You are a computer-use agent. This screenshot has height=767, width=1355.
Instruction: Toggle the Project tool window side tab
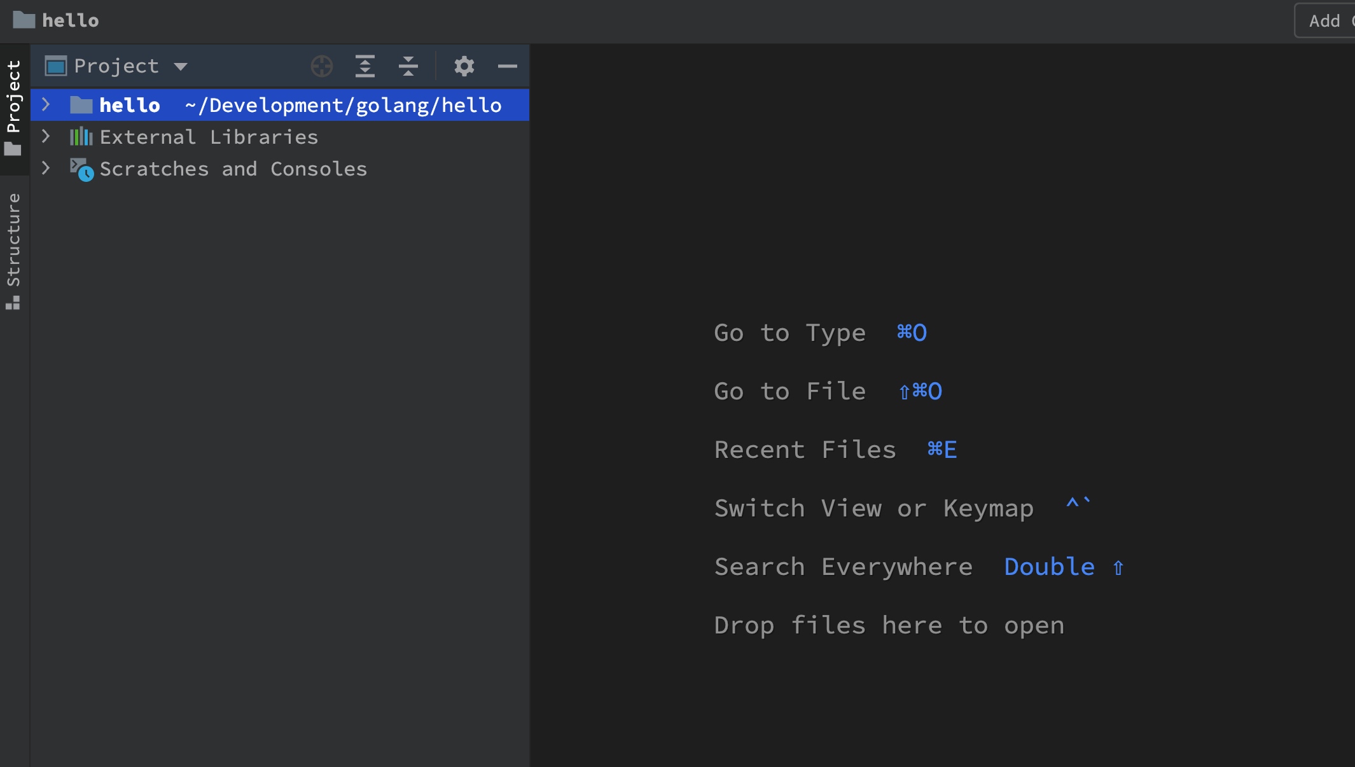[14, 108]
